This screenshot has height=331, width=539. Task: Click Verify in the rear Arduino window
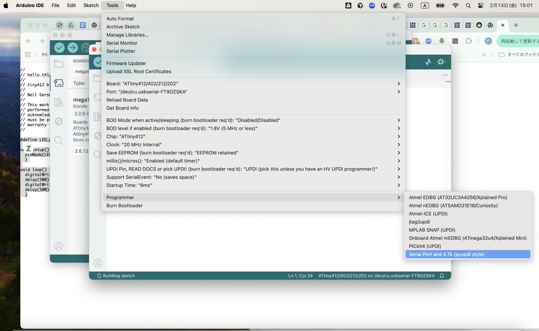tap(59, 47)
